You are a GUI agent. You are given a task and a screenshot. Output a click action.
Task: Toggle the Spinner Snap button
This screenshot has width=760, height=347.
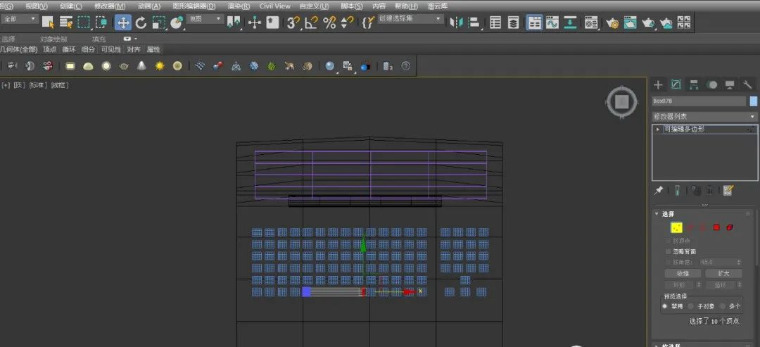click(347, 23)
